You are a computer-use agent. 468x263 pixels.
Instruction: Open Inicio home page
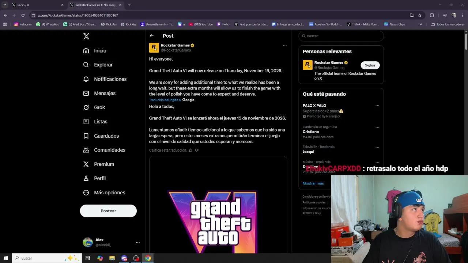[95, 51]
